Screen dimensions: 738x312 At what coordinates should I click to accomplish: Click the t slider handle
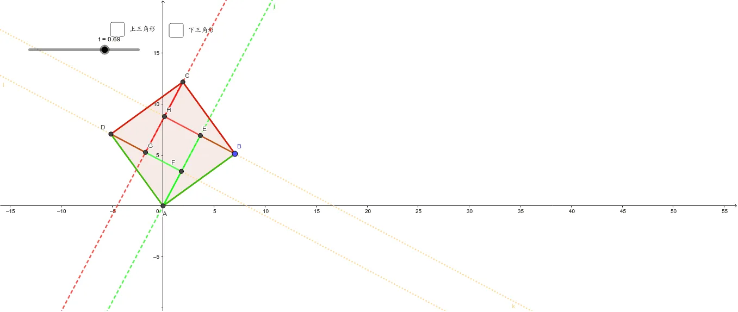pos(105,49)
